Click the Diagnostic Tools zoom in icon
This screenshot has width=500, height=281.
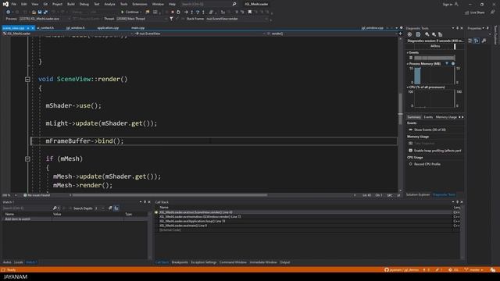coord(427,34)
